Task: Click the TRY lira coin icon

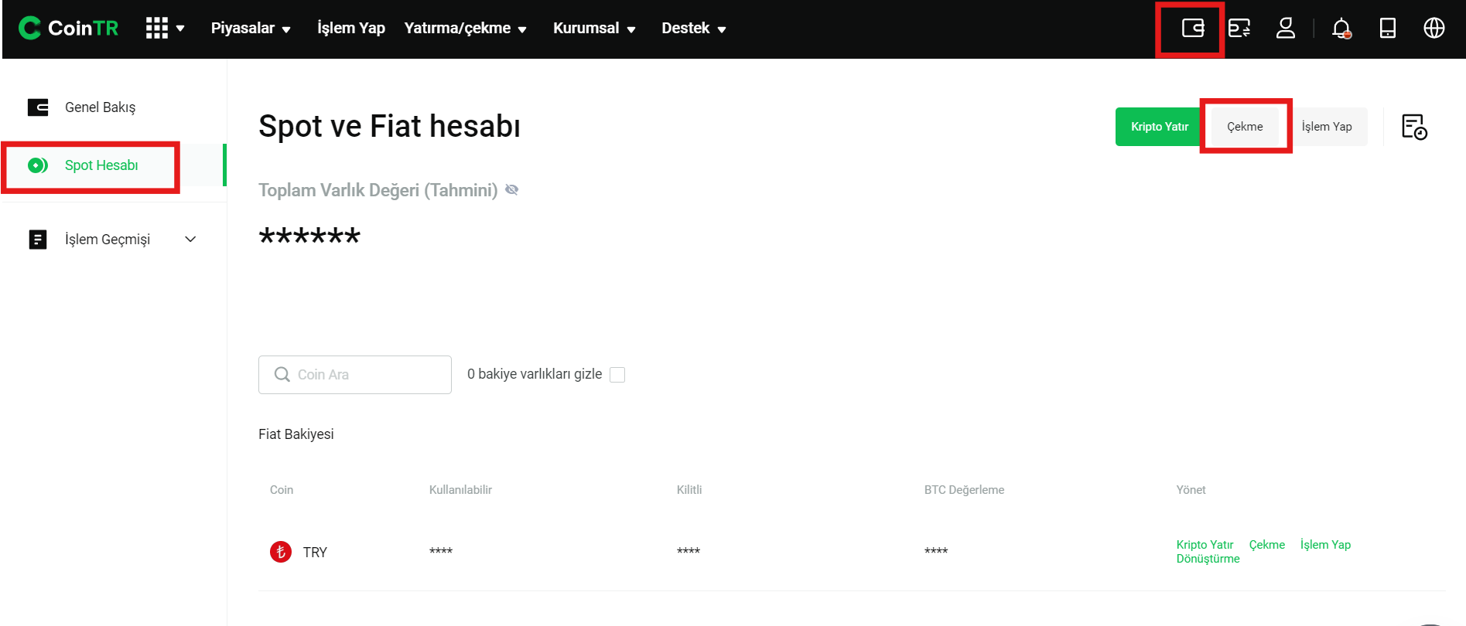Action: pyautogui.click(x=281, y=552)
